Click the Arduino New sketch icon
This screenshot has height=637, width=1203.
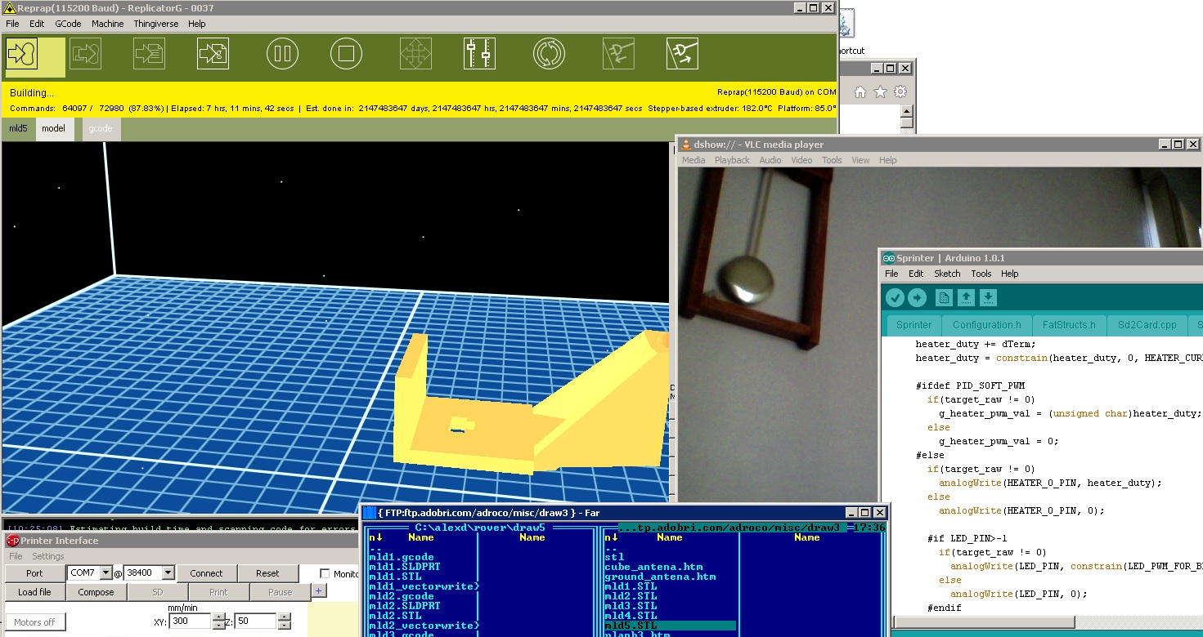point(944,297)
